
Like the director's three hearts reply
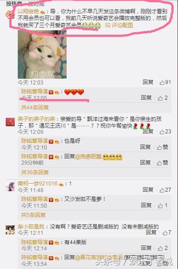[x=162, y=98]
